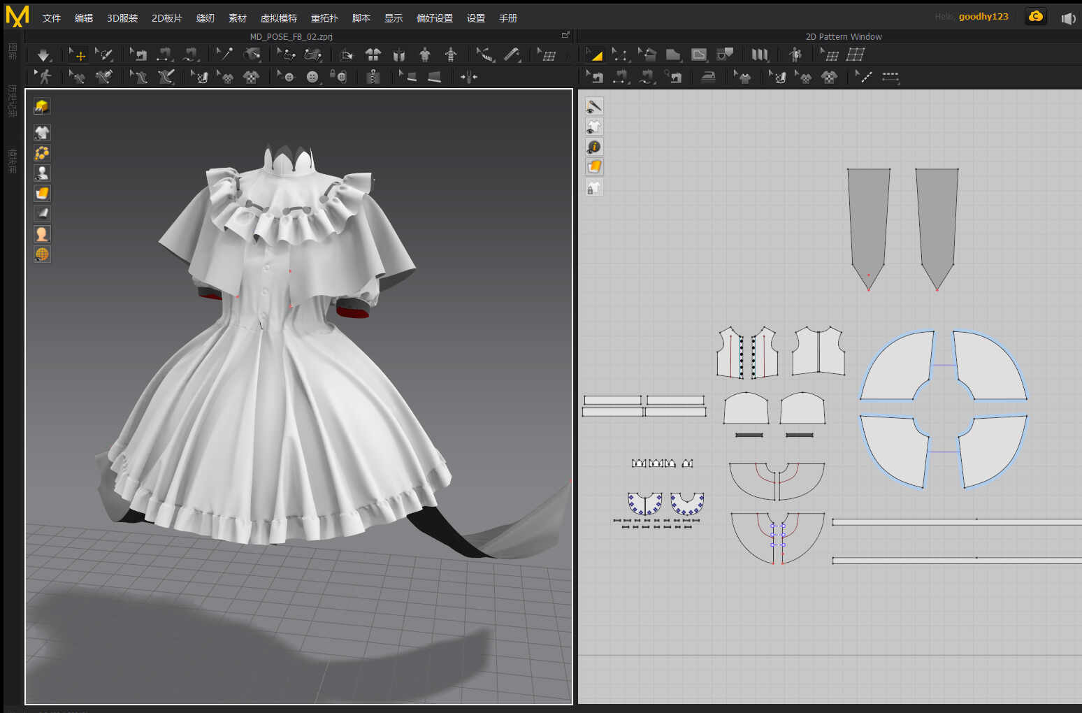Toggle 2D window info display icon
This screenshot has height=713, width=1082.
tap(594, 147)
